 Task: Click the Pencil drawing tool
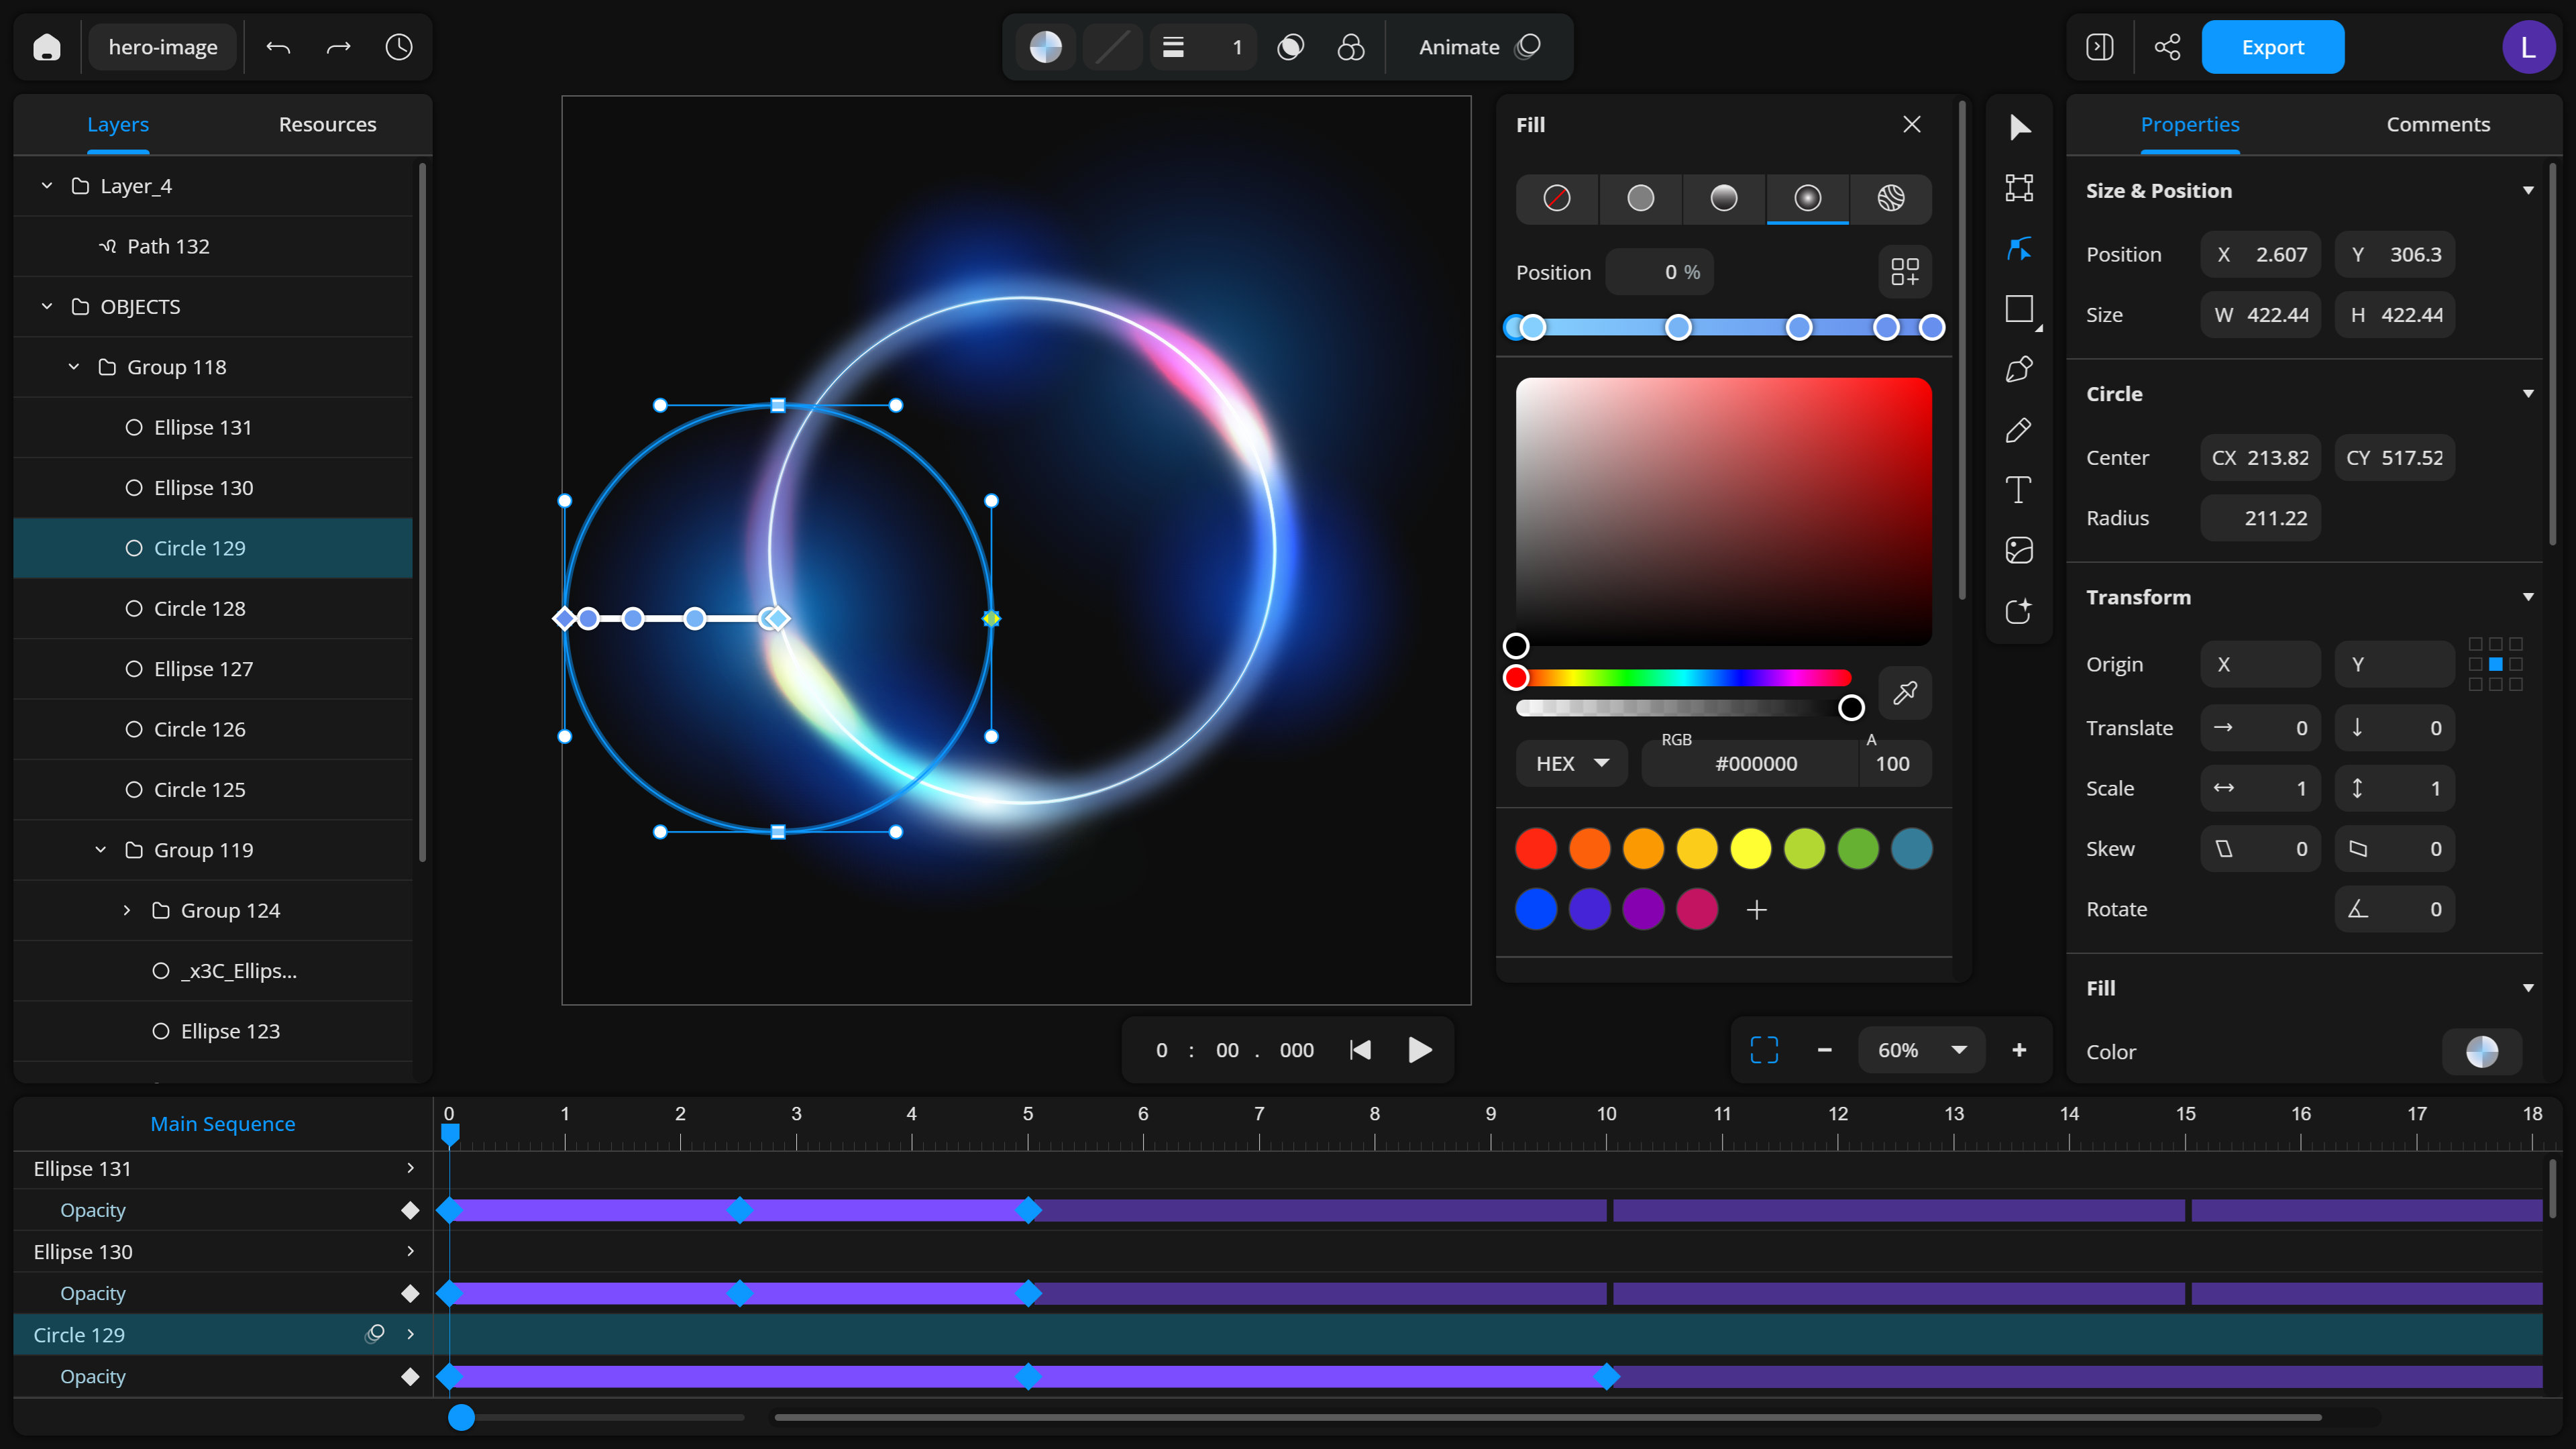pos(2018,430)
